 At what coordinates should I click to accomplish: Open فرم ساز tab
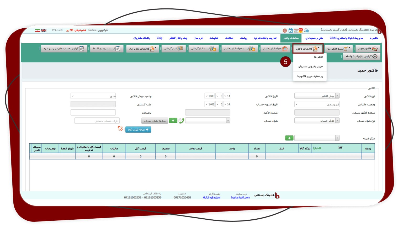(x=198, y=38)
